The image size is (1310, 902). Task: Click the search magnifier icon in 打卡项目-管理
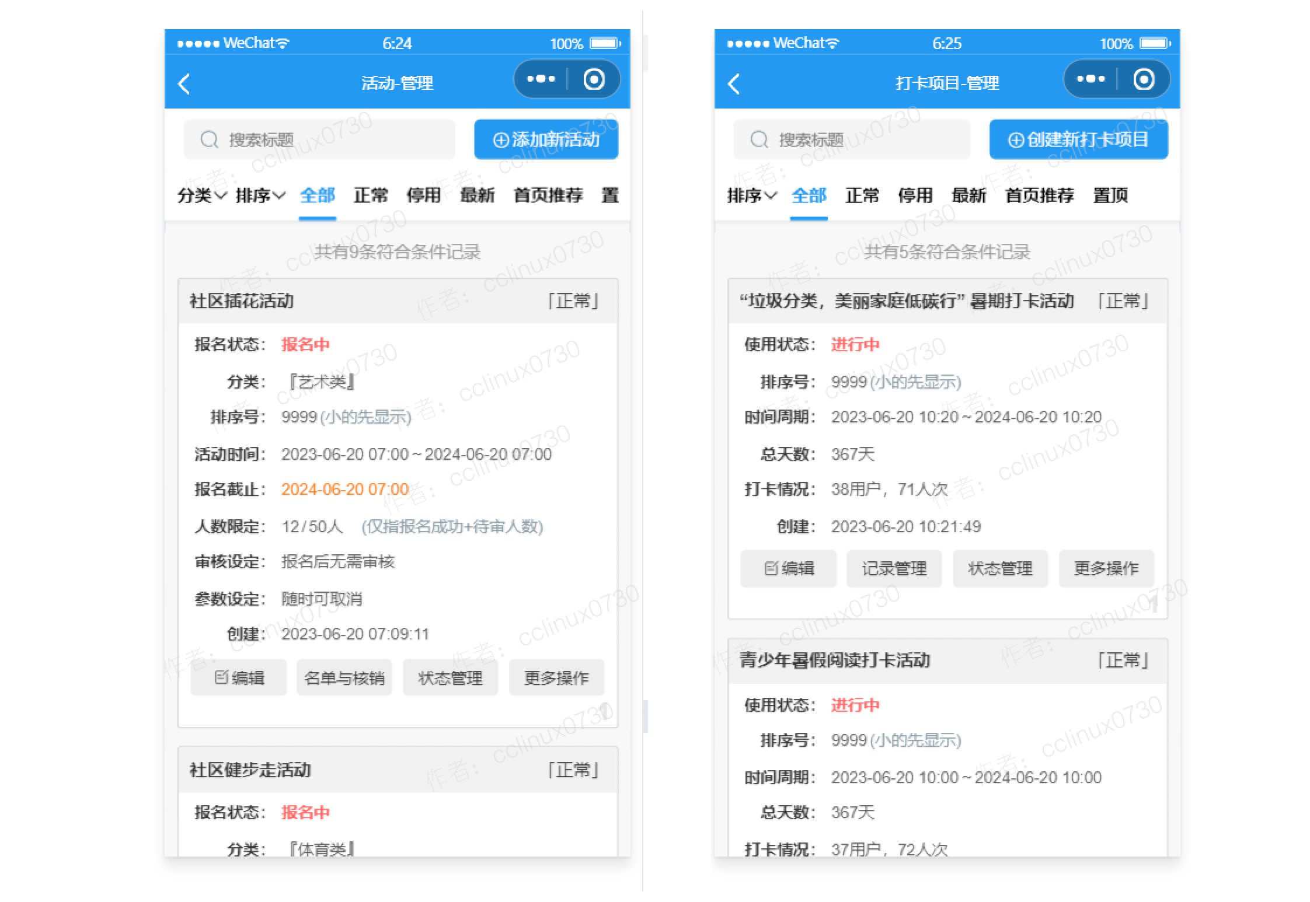pos(759,140)
